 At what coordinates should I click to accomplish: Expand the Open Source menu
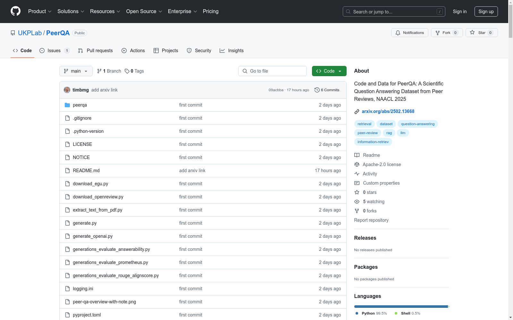coord(144,12)
